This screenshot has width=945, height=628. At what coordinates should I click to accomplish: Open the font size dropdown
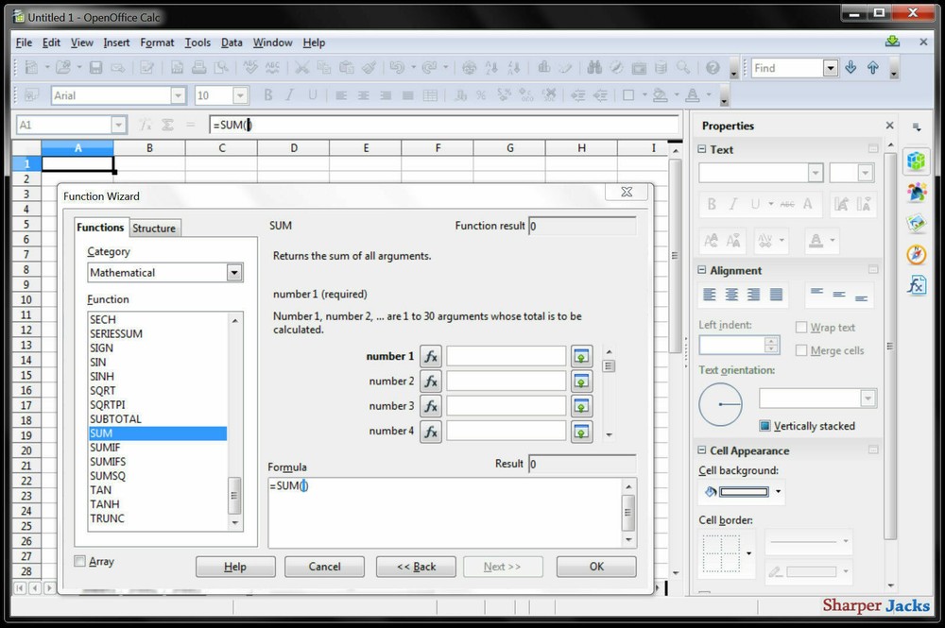[x=239, y=95]
